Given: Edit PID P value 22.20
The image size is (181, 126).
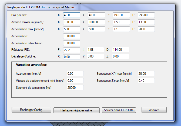Looking at the screenshot, I should point(72,50).
